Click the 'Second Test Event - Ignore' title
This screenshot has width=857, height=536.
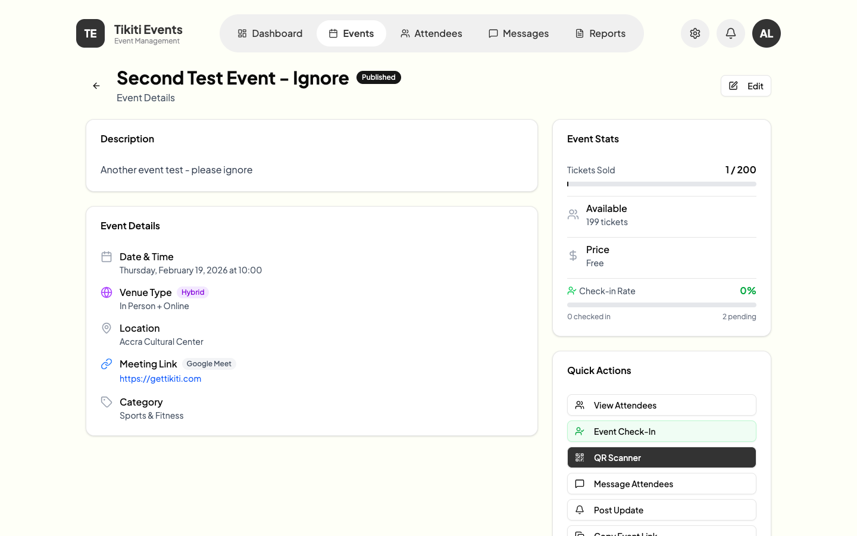coord(233,78)
